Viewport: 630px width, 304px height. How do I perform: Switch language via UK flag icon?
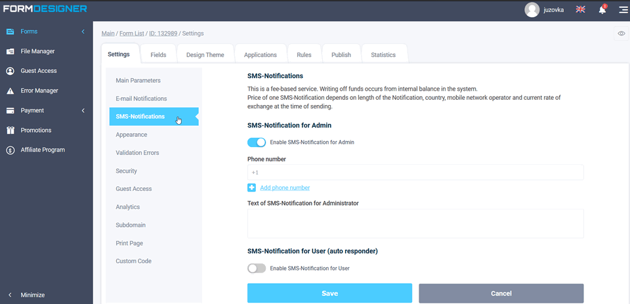pyautogui.click(x=580, y=9)
